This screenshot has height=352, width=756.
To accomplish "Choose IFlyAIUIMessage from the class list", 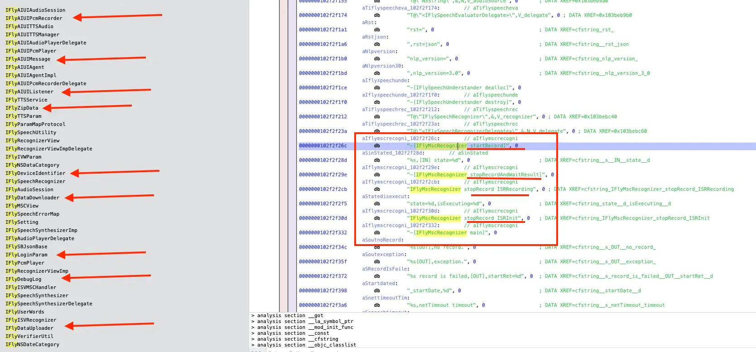I will pos(28,59).
